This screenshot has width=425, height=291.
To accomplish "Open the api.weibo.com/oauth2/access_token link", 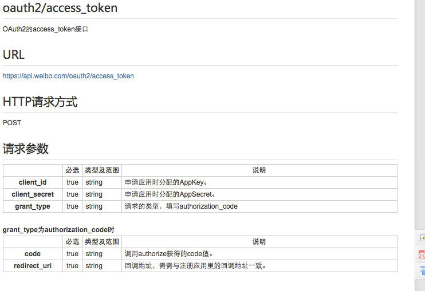I will click(68, 76).
